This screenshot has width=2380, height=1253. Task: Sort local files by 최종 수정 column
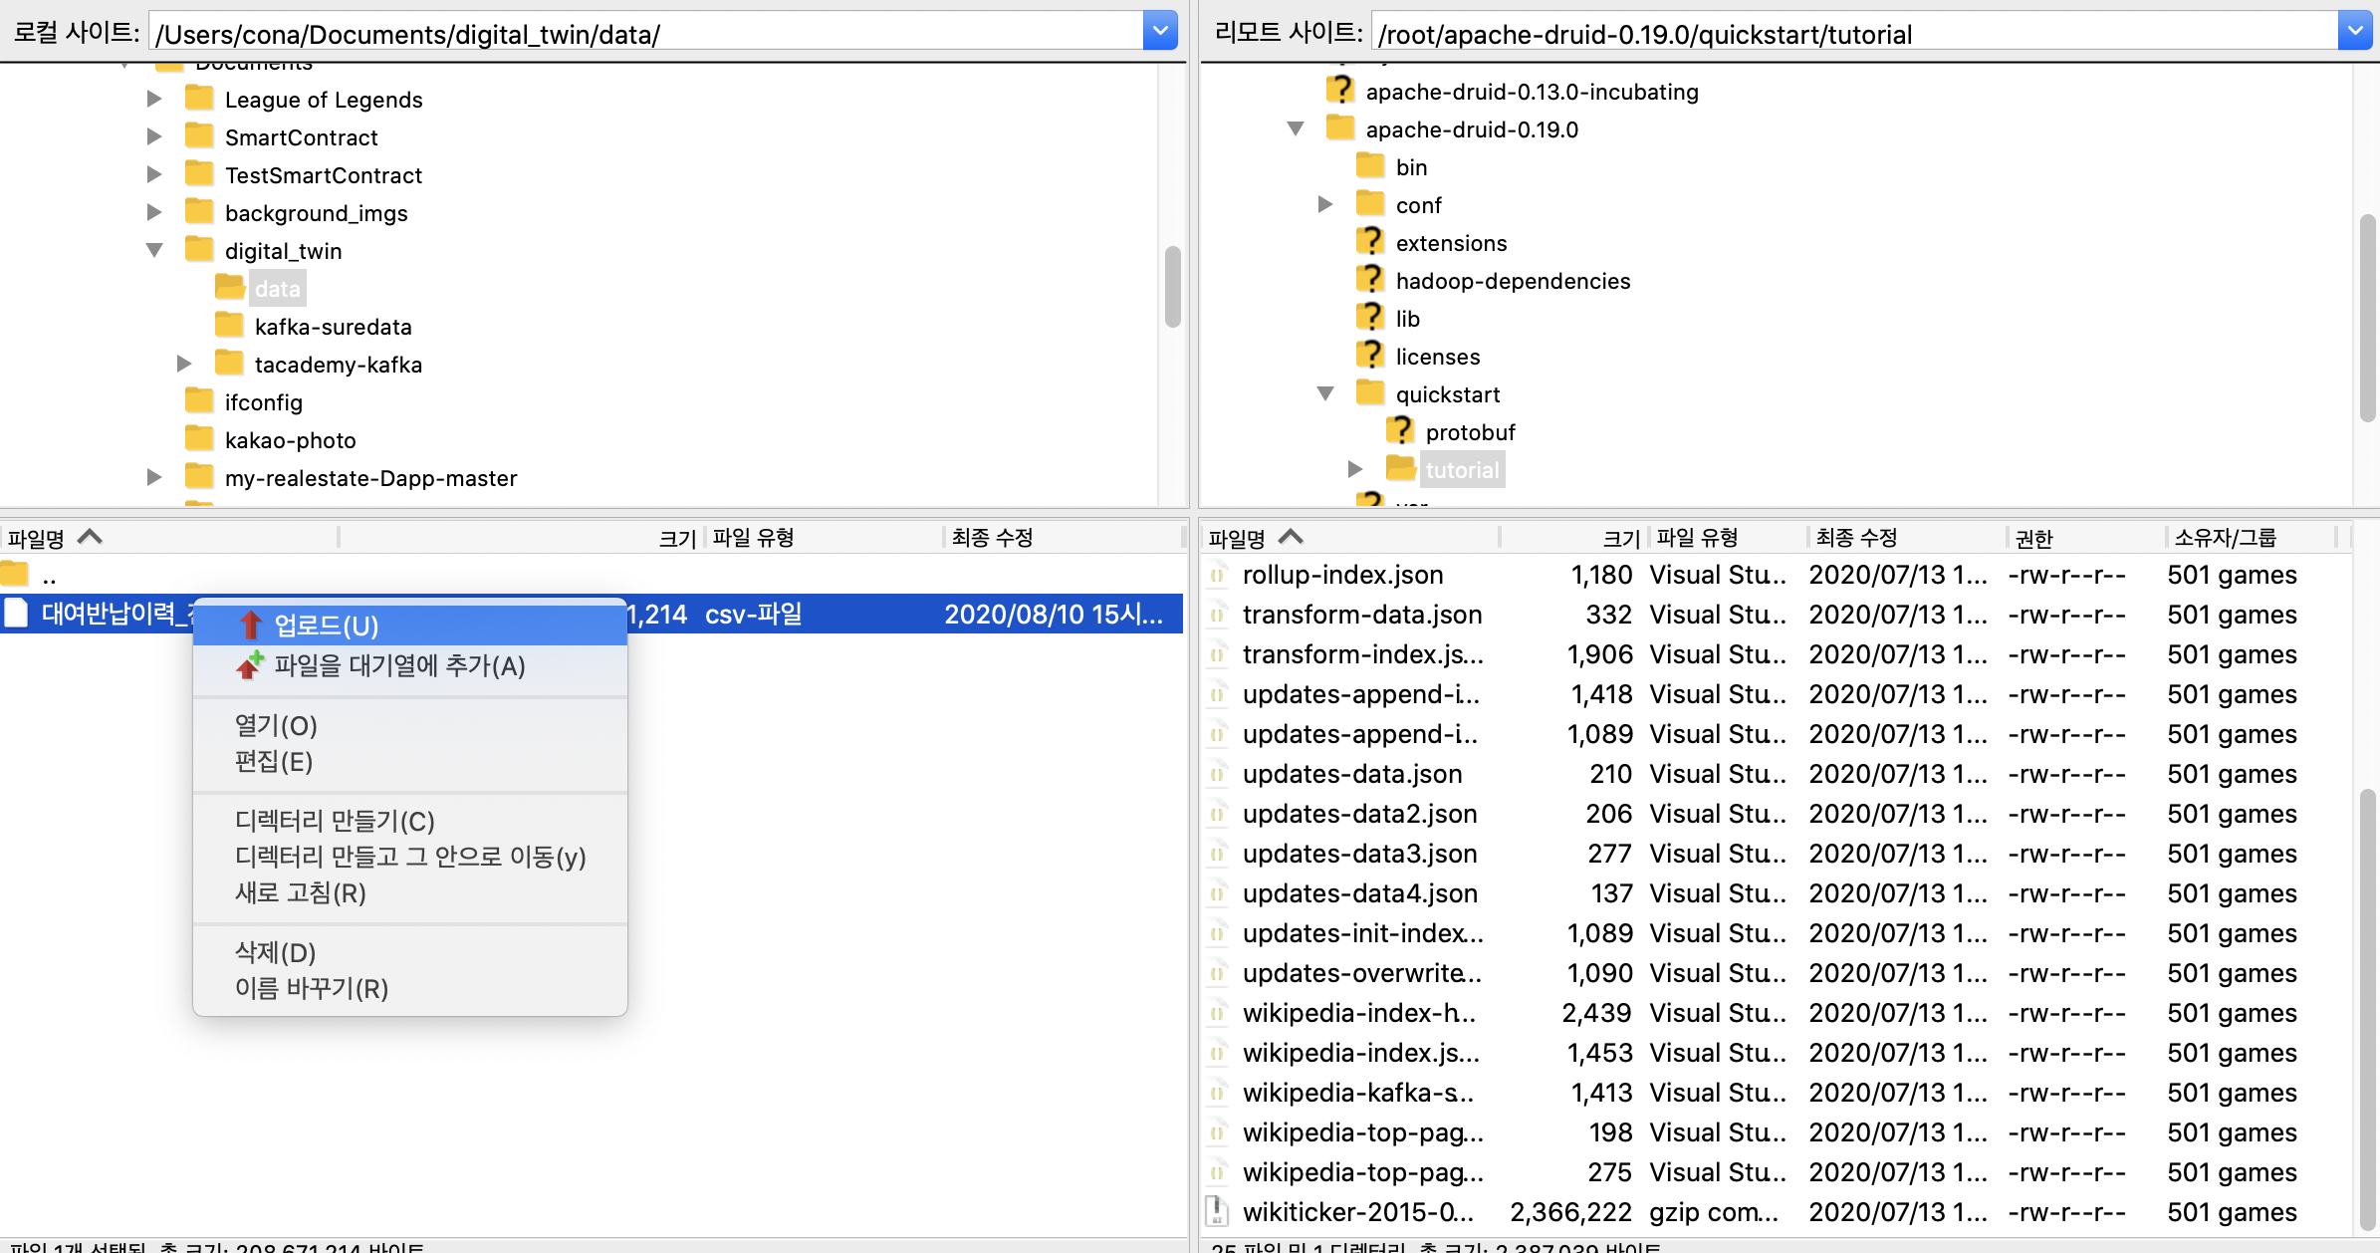(x=992, y=538)
